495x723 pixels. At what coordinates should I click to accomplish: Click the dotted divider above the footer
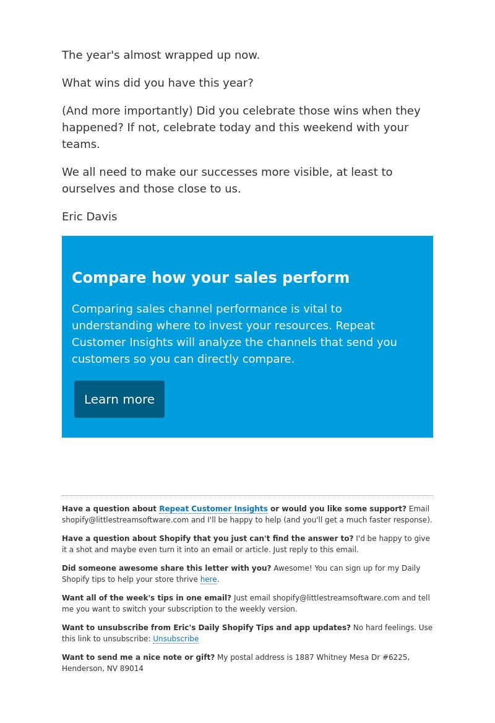[247, 495]
